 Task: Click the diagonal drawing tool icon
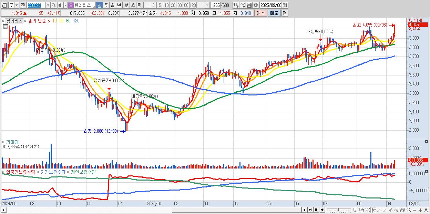click(x=391, y=210)
